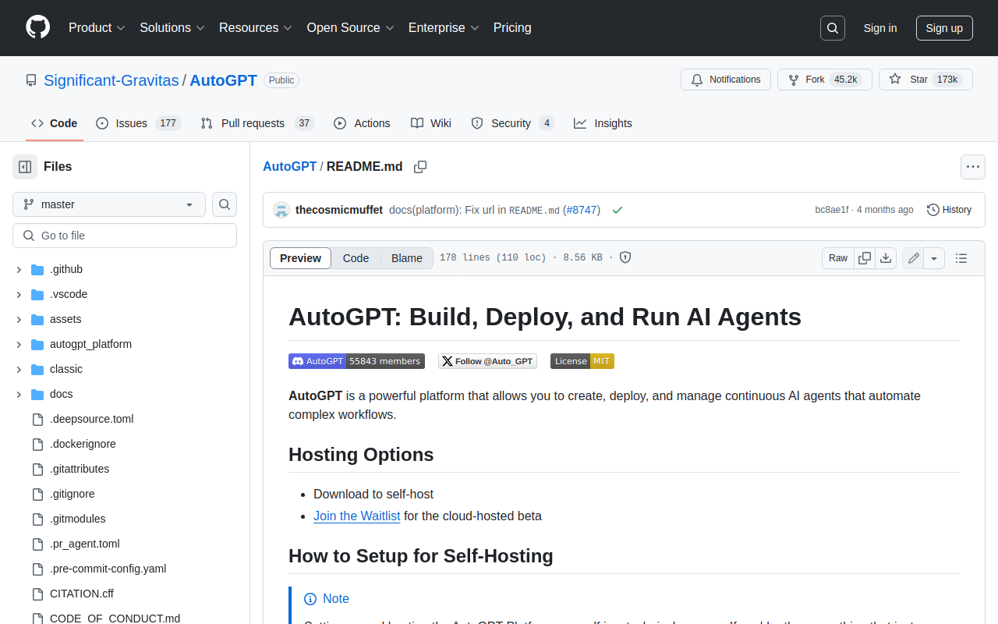This screenshot has width=998, height=624.
Task: Open .dockerignore file in tree
Action: pyautogui.click(x=83, y=444)
